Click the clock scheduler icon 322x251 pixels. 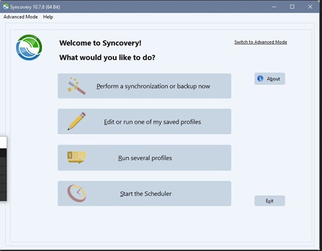pos(77,193)
